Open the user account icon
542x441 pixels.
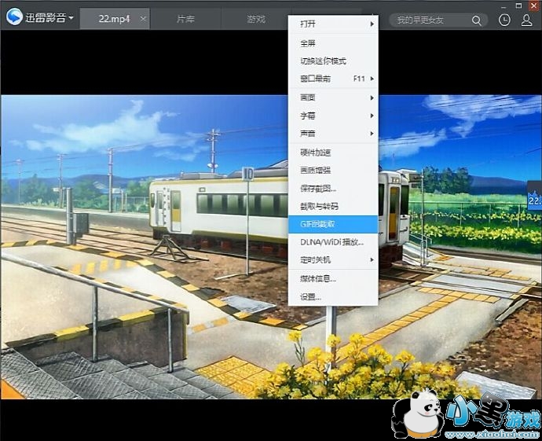tap(526, 20)
